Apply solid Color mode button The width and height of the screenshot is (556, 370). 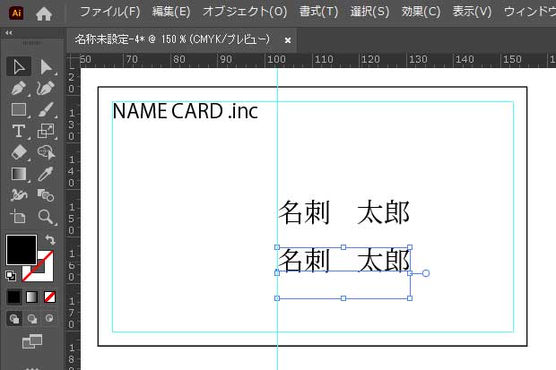[x=14, y=297]
